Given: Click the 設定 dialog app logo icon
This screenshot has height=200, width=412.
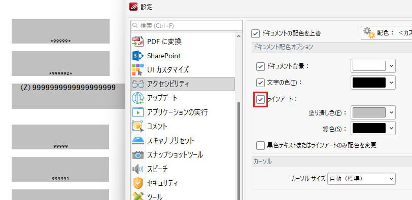Looking at the screenshot, I should coord(133,7).
